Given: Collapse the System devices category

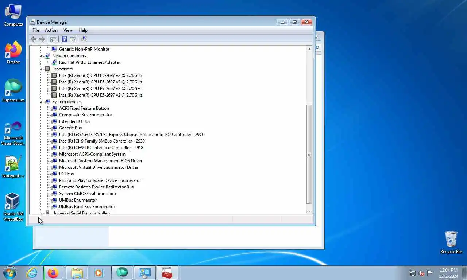Looking at the screenshot, I should point(41,102).
